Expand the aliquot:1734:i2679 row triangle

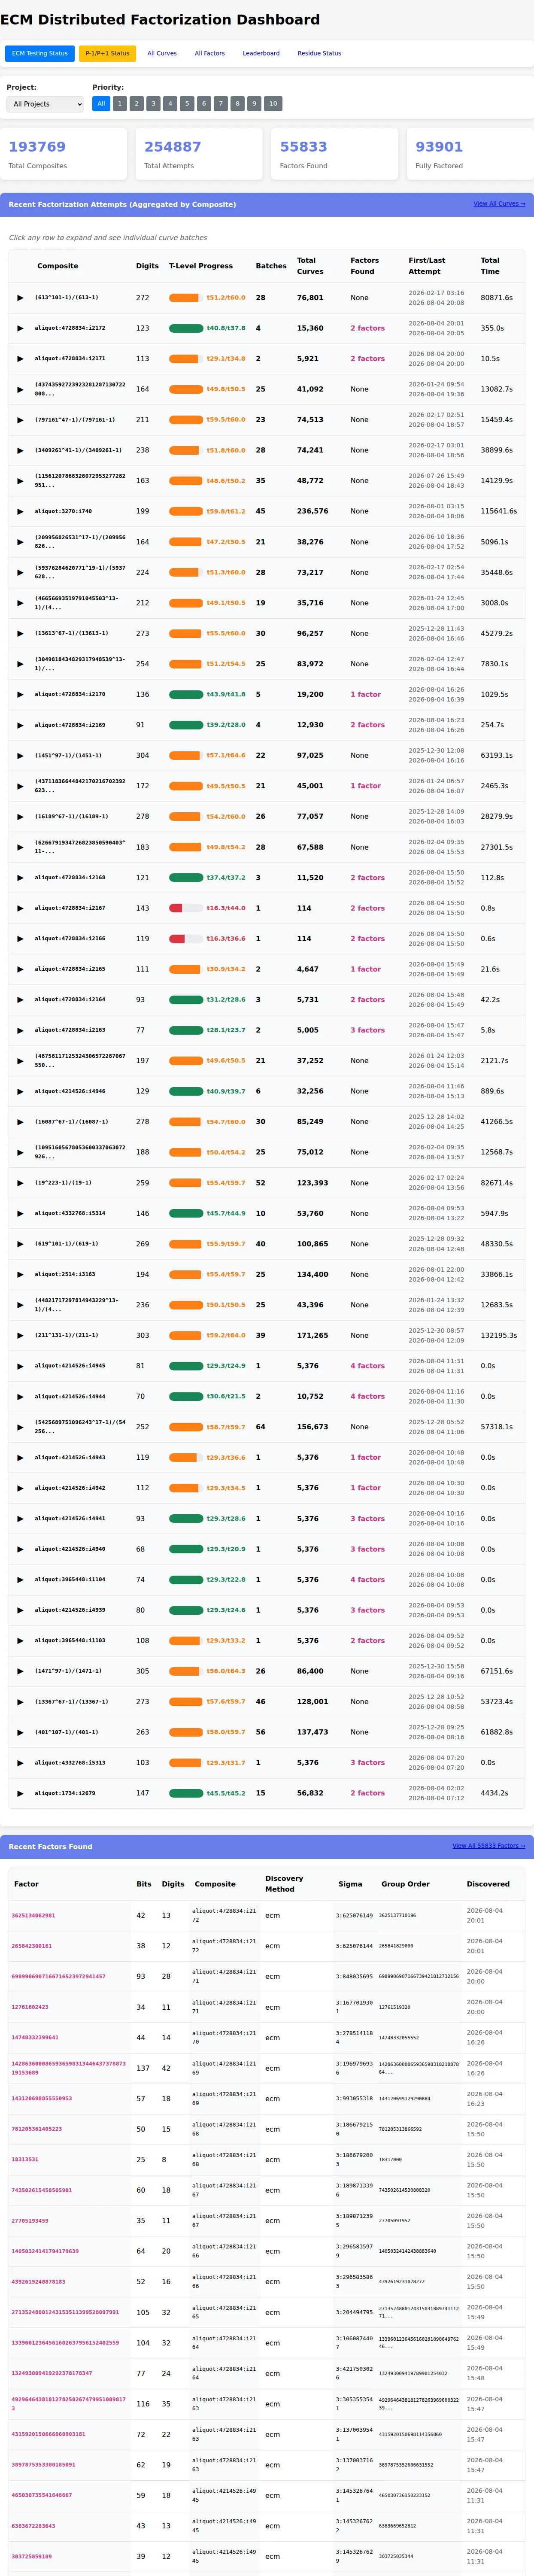pos(20,1793)
